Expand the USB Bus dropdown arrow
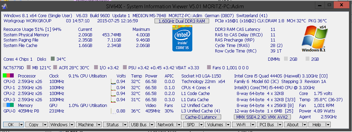The width and height of the screenshot is (352, 132). point(152,124)
